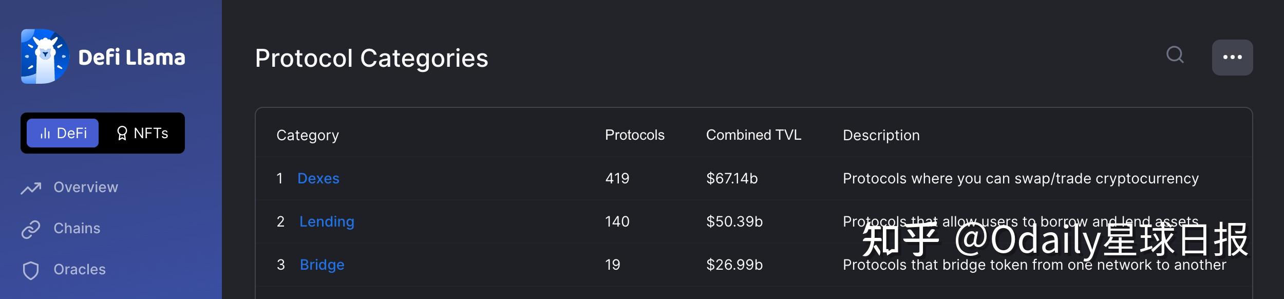The width and height of the screenshot is (1284, 299).
Task: Click the Oracles shield icon
Action: [x=31, y=270]
